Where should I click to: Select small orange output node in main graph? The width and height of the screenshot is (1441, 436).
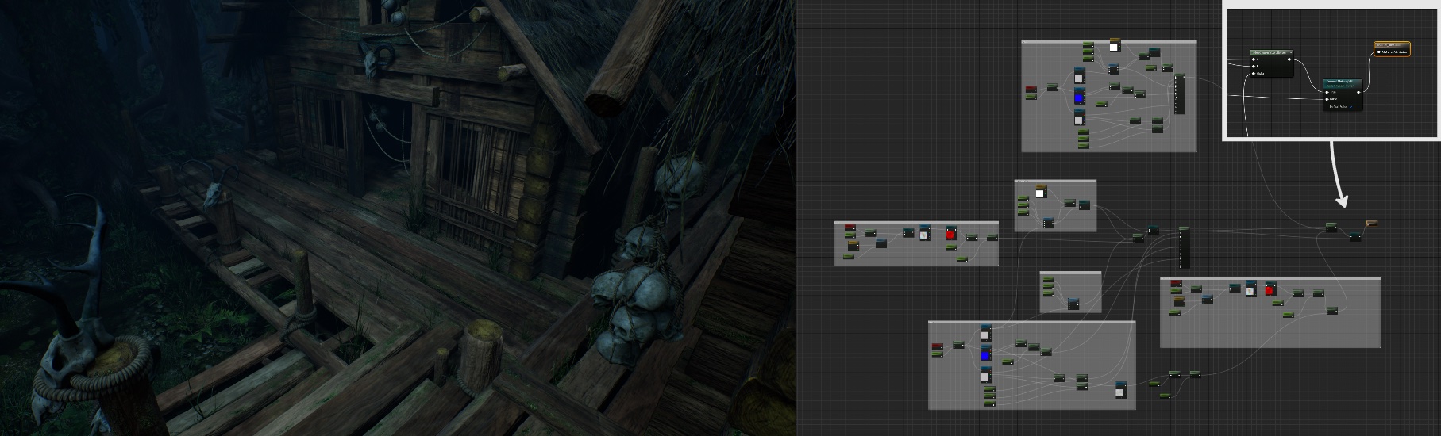pos(1371,223)
